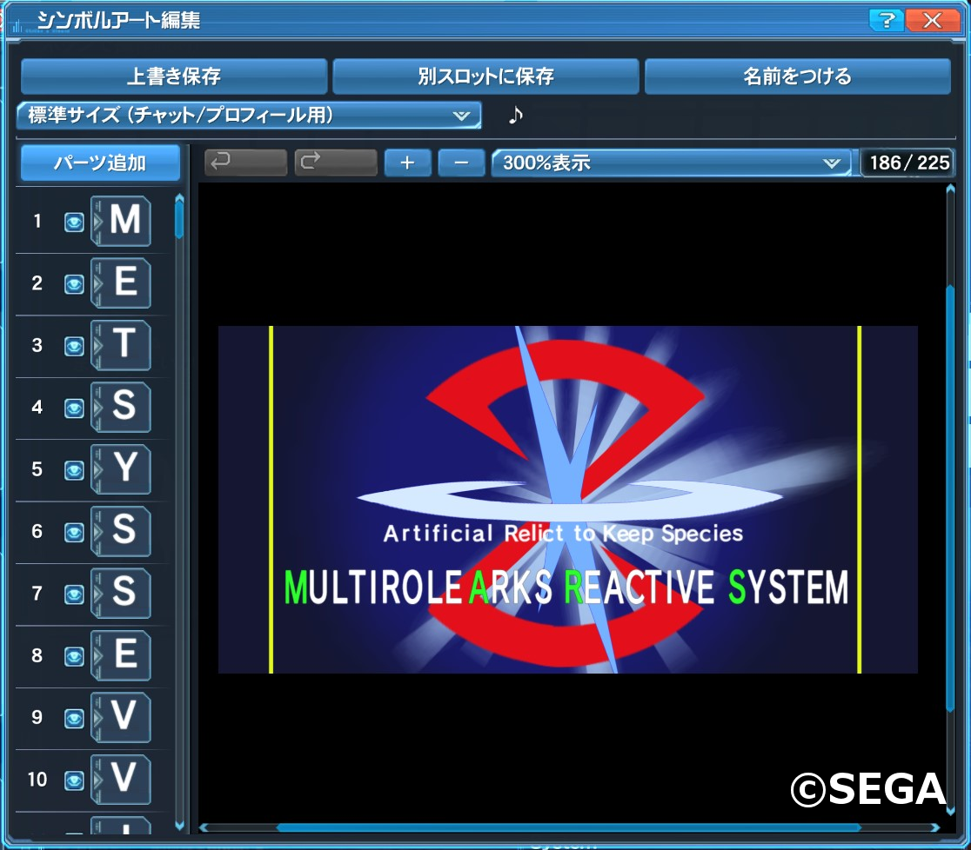Open the 300%表示 zoom dropdown

click(672, 163)
